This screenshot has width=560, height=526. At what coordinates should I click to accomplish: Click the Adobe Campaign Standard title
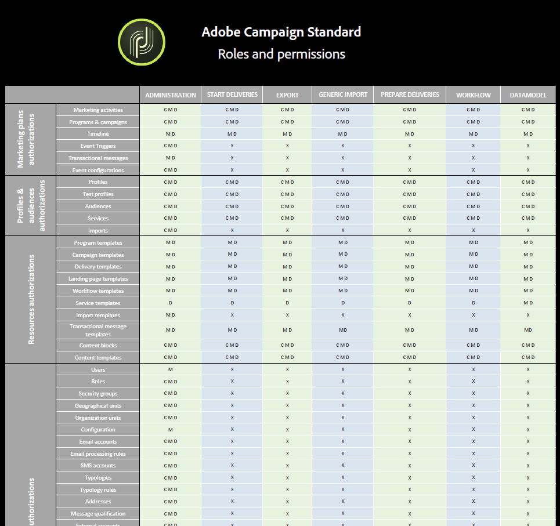click(x=281, y=32)
